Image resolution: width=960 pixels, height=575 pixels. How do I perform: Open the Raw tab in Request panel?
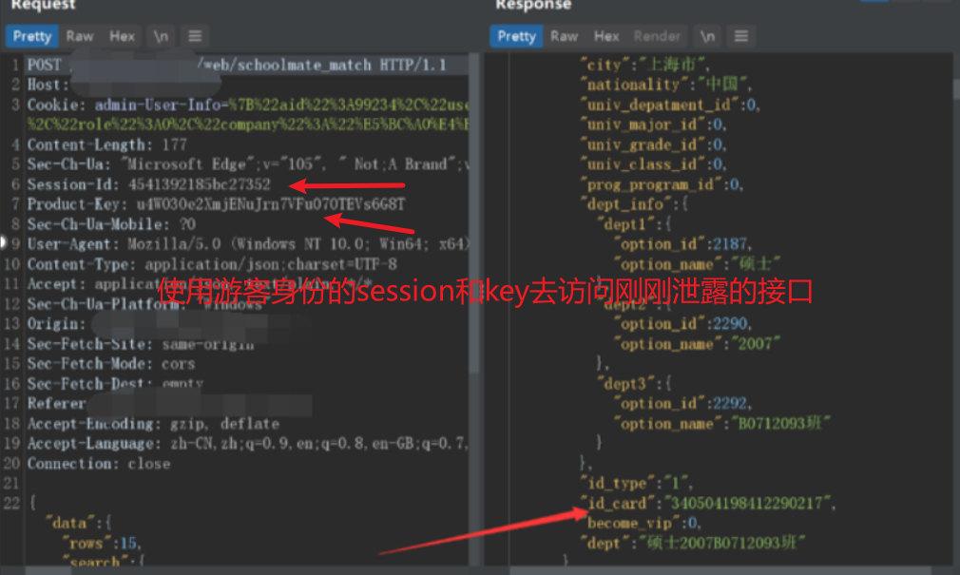[x=80, y=36]
